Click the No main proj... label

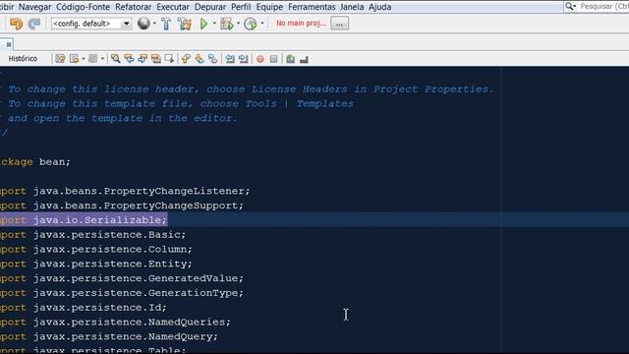(x=302, y=24)
